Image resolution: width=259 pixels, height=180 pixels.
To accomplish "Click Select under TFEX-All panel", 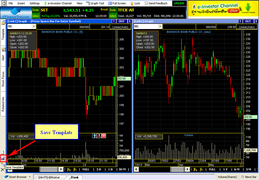I will point(113,16).
